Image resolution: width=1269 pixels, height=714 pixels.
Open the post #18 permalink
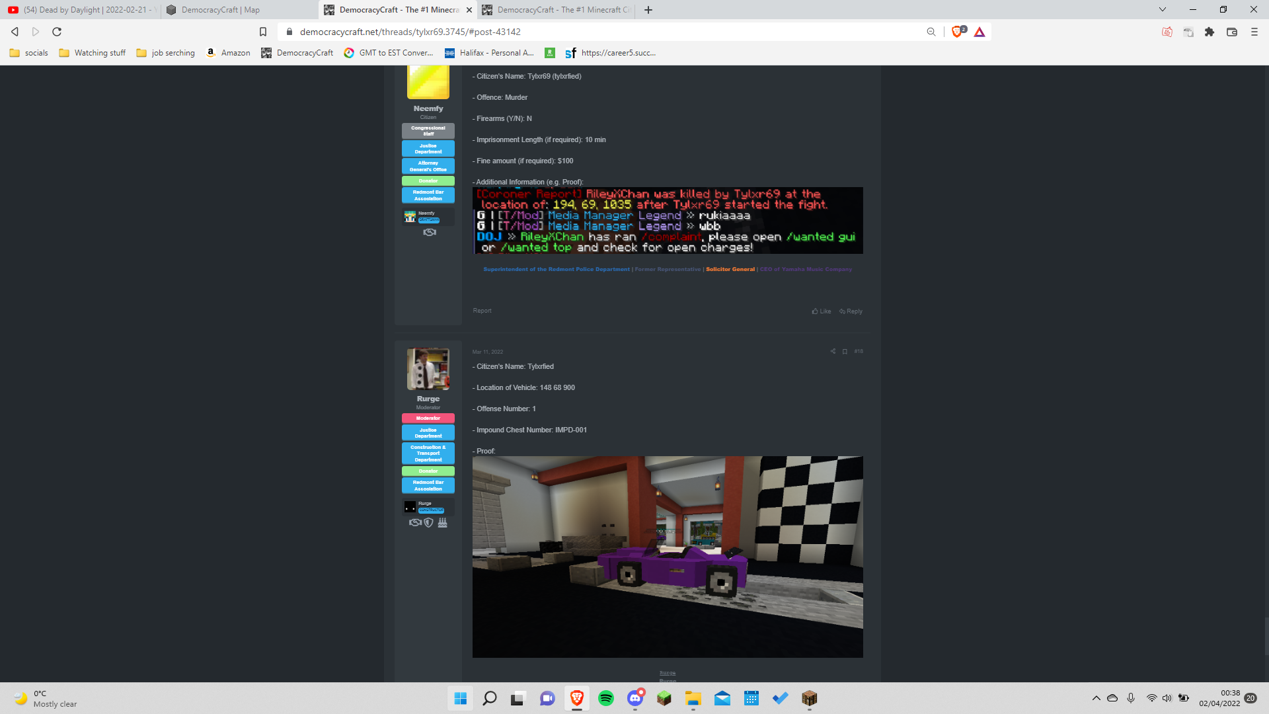(858, 352)
